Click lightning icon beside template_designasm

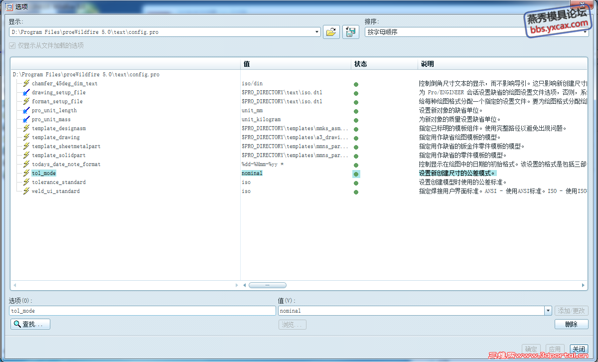(26, 128)
